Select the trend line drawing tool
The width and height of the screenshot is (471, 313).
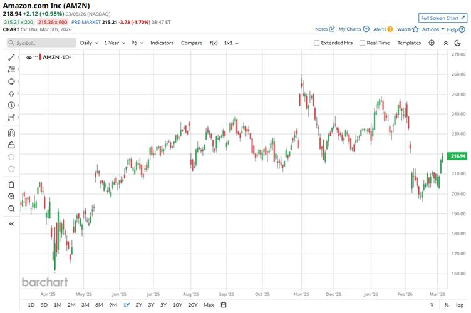[11, 58]
